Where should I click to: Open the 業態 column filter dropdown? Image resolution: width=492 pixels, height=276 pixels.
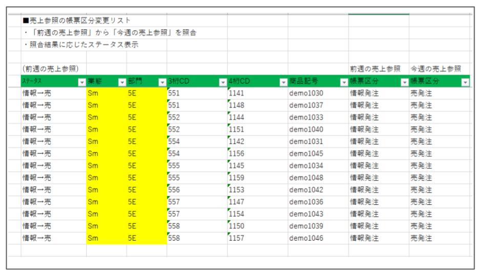121,82
